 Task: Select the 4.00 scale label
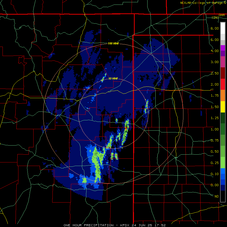pos(215,51)
